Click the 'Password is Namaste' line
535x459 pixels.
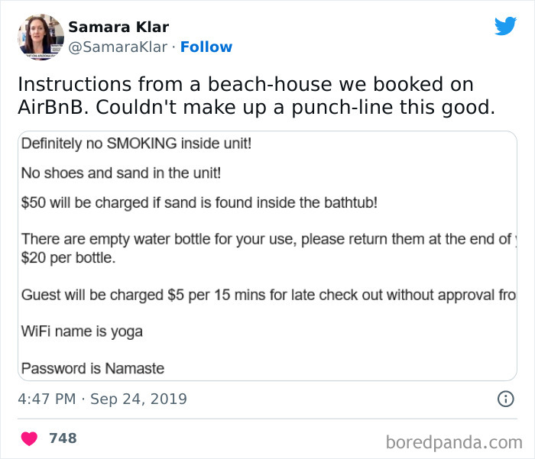(92, 368)
